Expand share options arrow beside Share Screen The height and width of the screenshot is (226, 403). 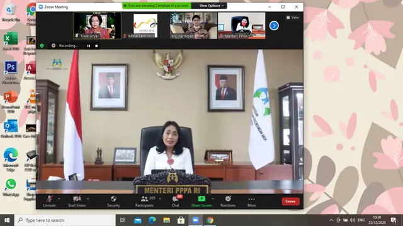[x=213, y=198]
